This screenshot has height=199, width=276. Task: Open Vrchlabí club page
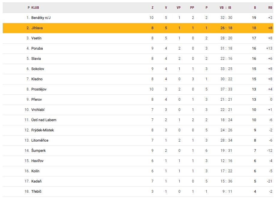point(38,110)
